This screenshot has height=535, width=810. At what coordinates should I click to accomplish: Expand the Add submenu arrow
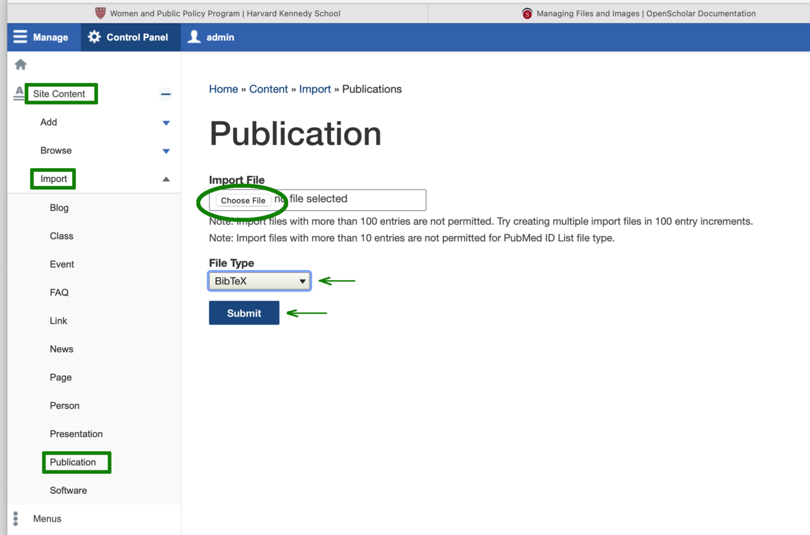tap(166, 123)
